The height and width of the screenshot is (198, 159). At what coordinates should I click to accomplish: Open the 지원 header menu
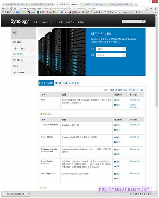[60, 22]
